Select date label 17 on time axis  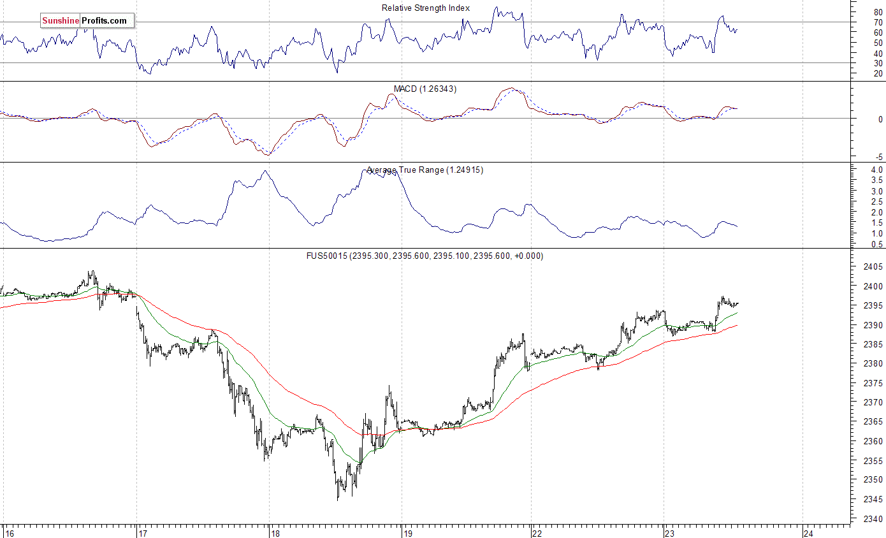coord(143,533)
